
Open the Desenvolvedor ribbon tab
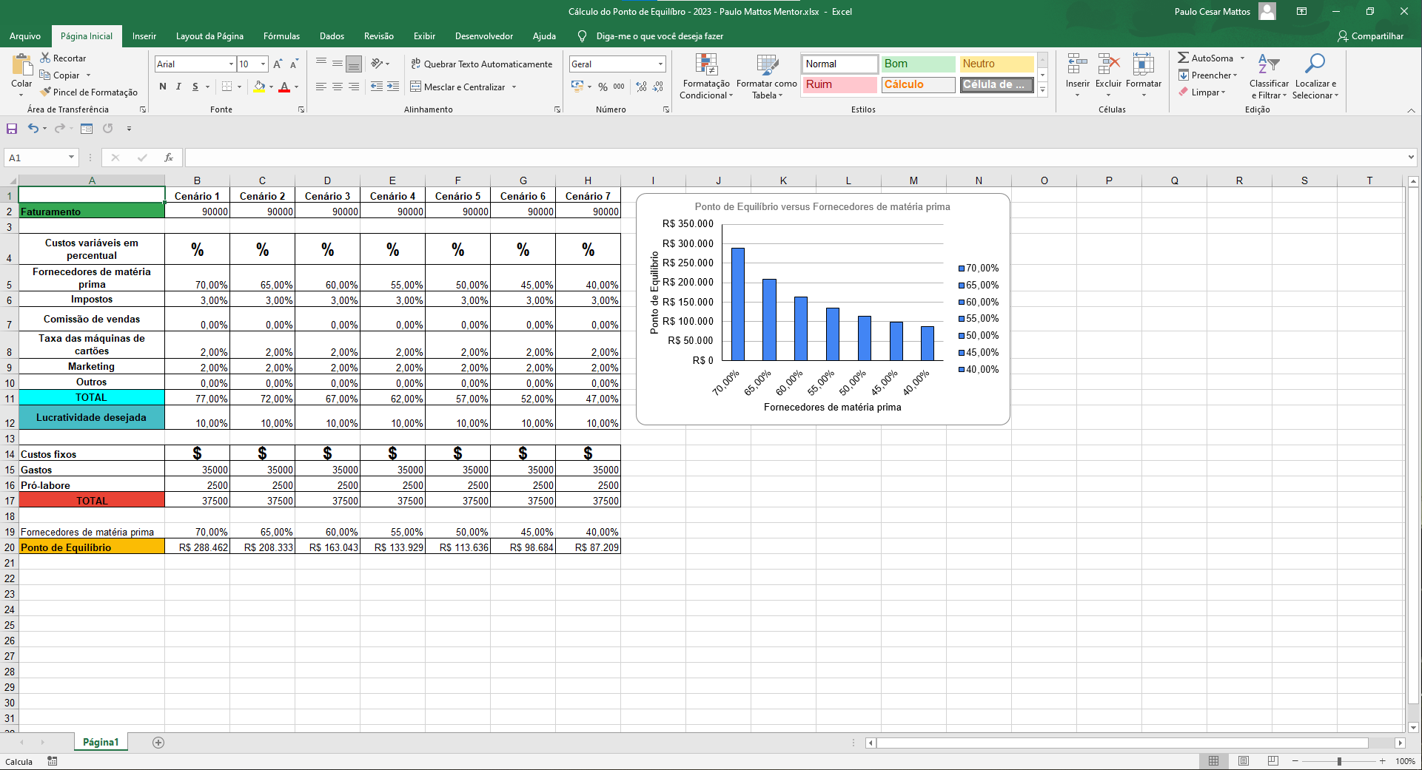(x=484, y=36)
